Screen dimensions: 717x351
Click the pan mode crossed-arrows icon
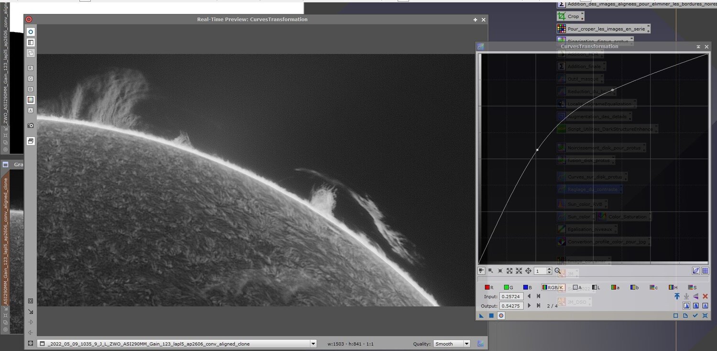[x=528, y=271]
